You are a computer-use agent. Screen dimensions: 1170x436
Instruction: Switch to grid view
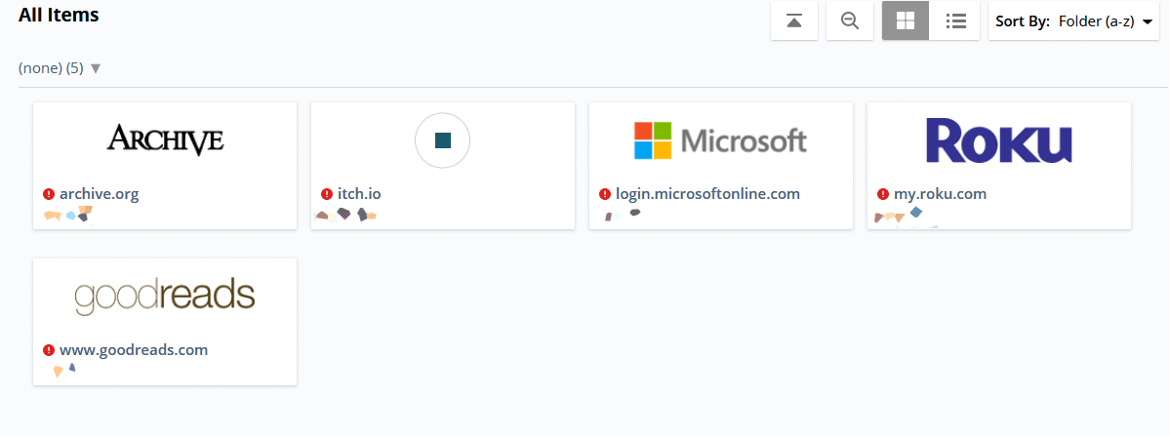[x=906, y=20]
